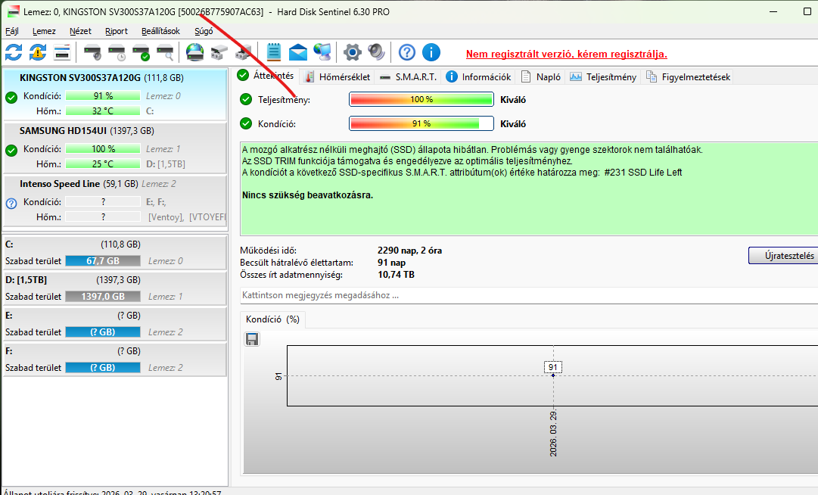This screenshot has height=495, width=818.
Task: Open the Súgó menu
Action: 204,31
